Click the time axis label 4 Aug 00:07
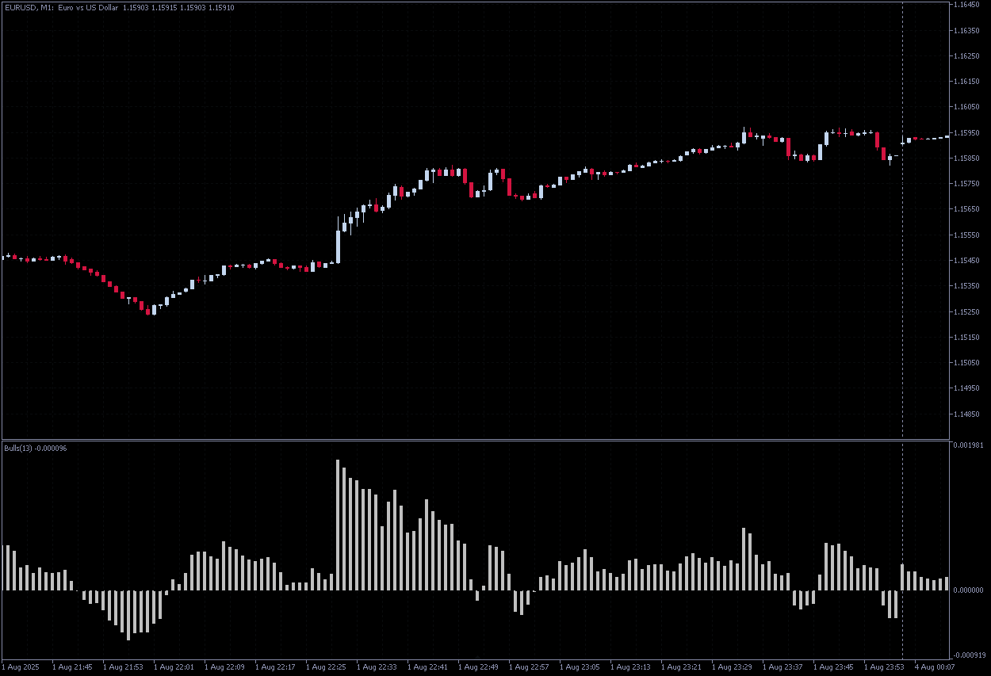This screenshot has width=991, height=676. pos(934,666)
